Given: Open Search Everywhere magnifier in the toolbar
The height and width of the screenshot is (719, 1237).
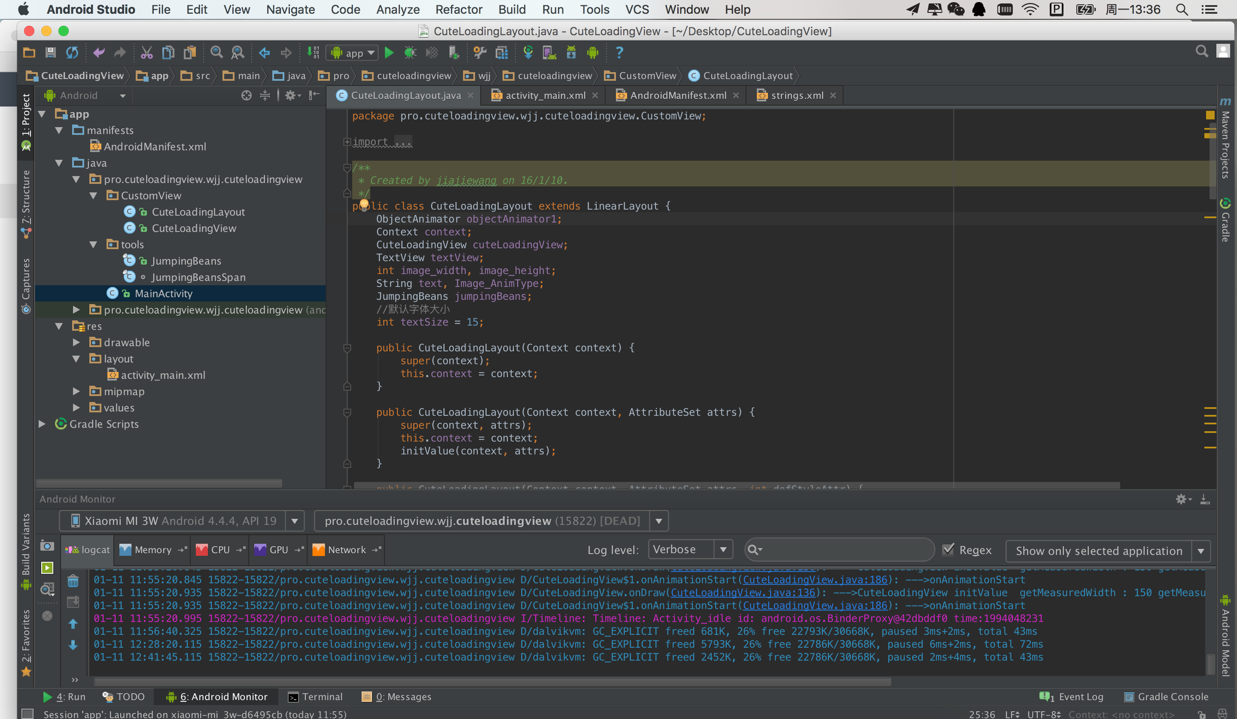Looking at the screenshot, I should [1201, 52].
